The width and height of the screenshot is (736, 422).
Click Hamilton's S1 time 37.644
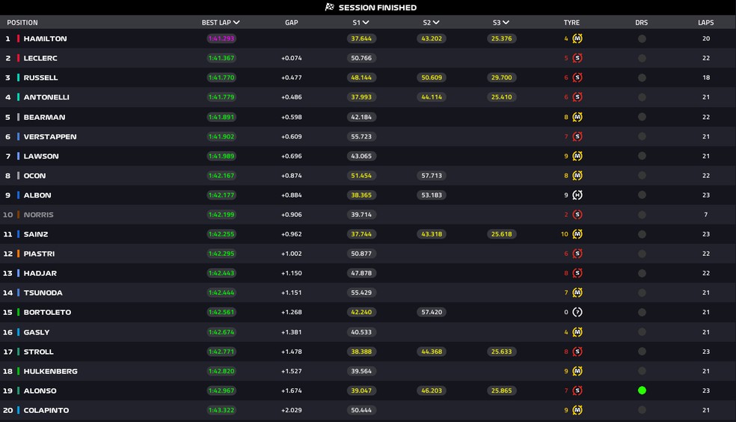coord(361,38)
